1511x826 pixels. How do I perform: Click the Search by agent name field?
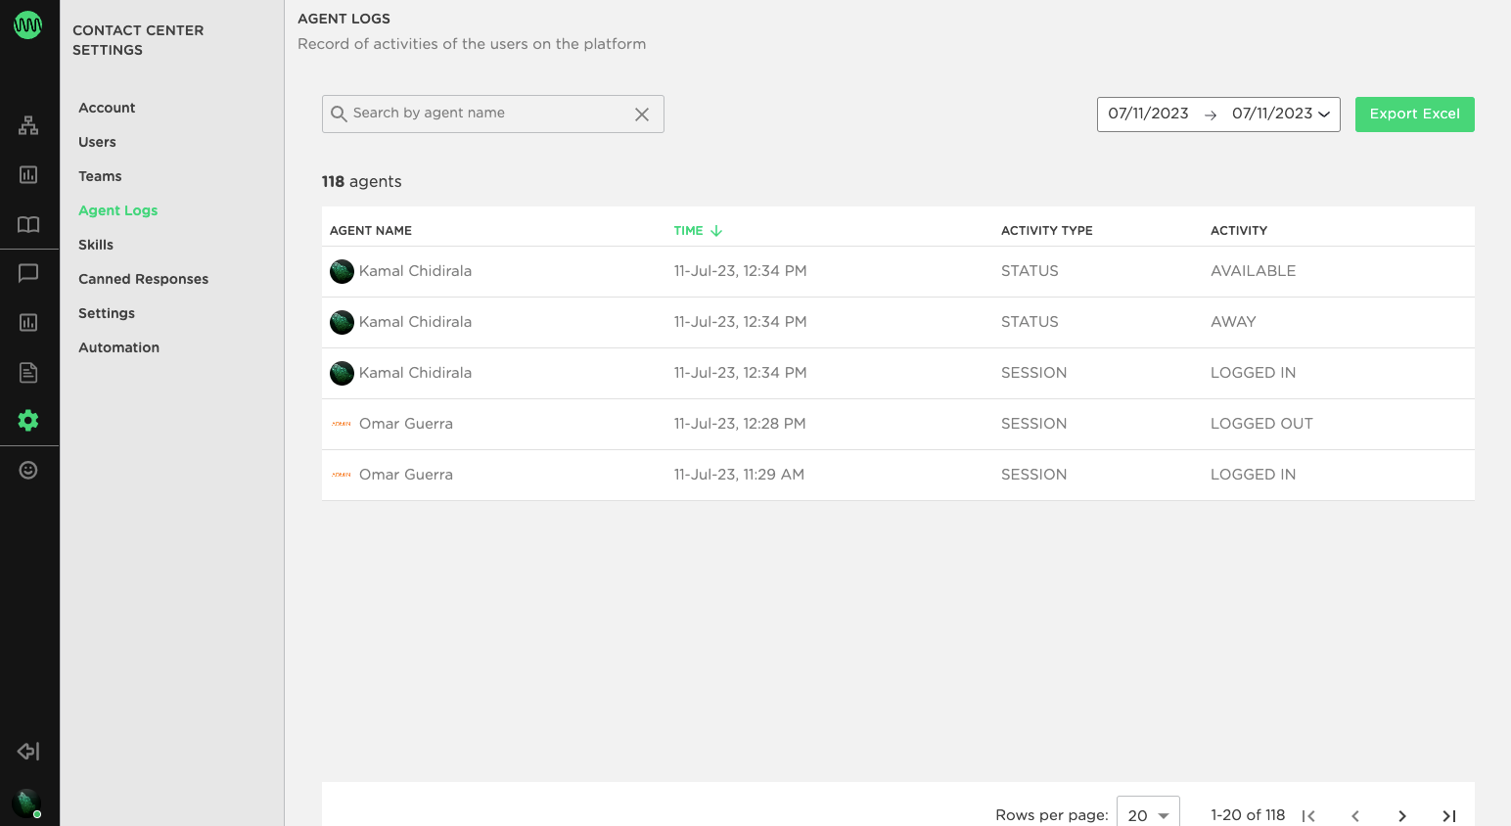click(x=484, y=114)
